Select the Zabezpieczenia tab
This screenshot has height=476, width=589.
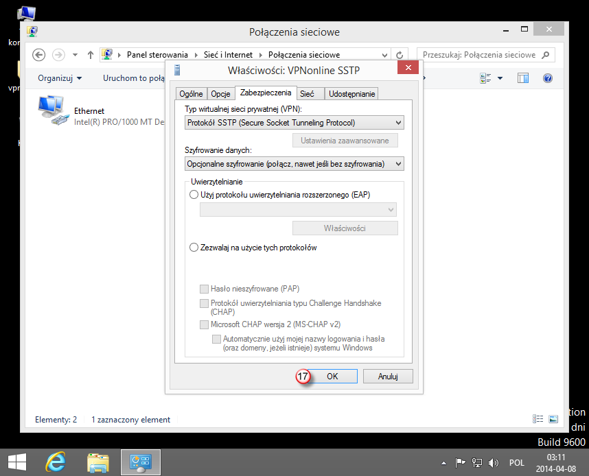(x=266, y=93)
